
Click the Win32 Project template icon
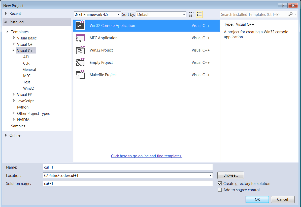pos(80,50)
